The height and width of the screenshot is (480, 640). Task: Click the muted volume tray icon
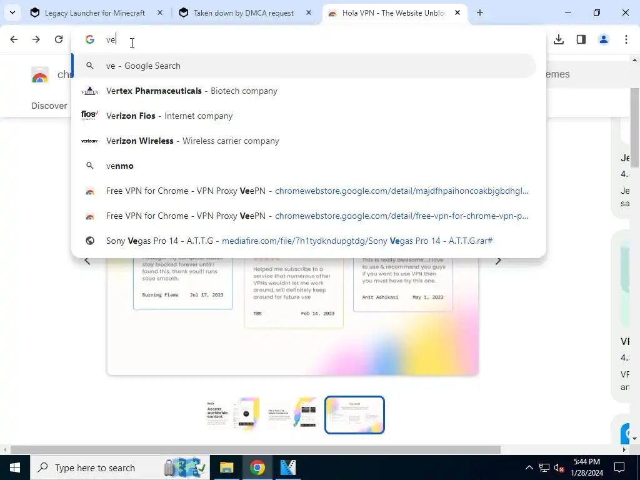coord(559,467)
